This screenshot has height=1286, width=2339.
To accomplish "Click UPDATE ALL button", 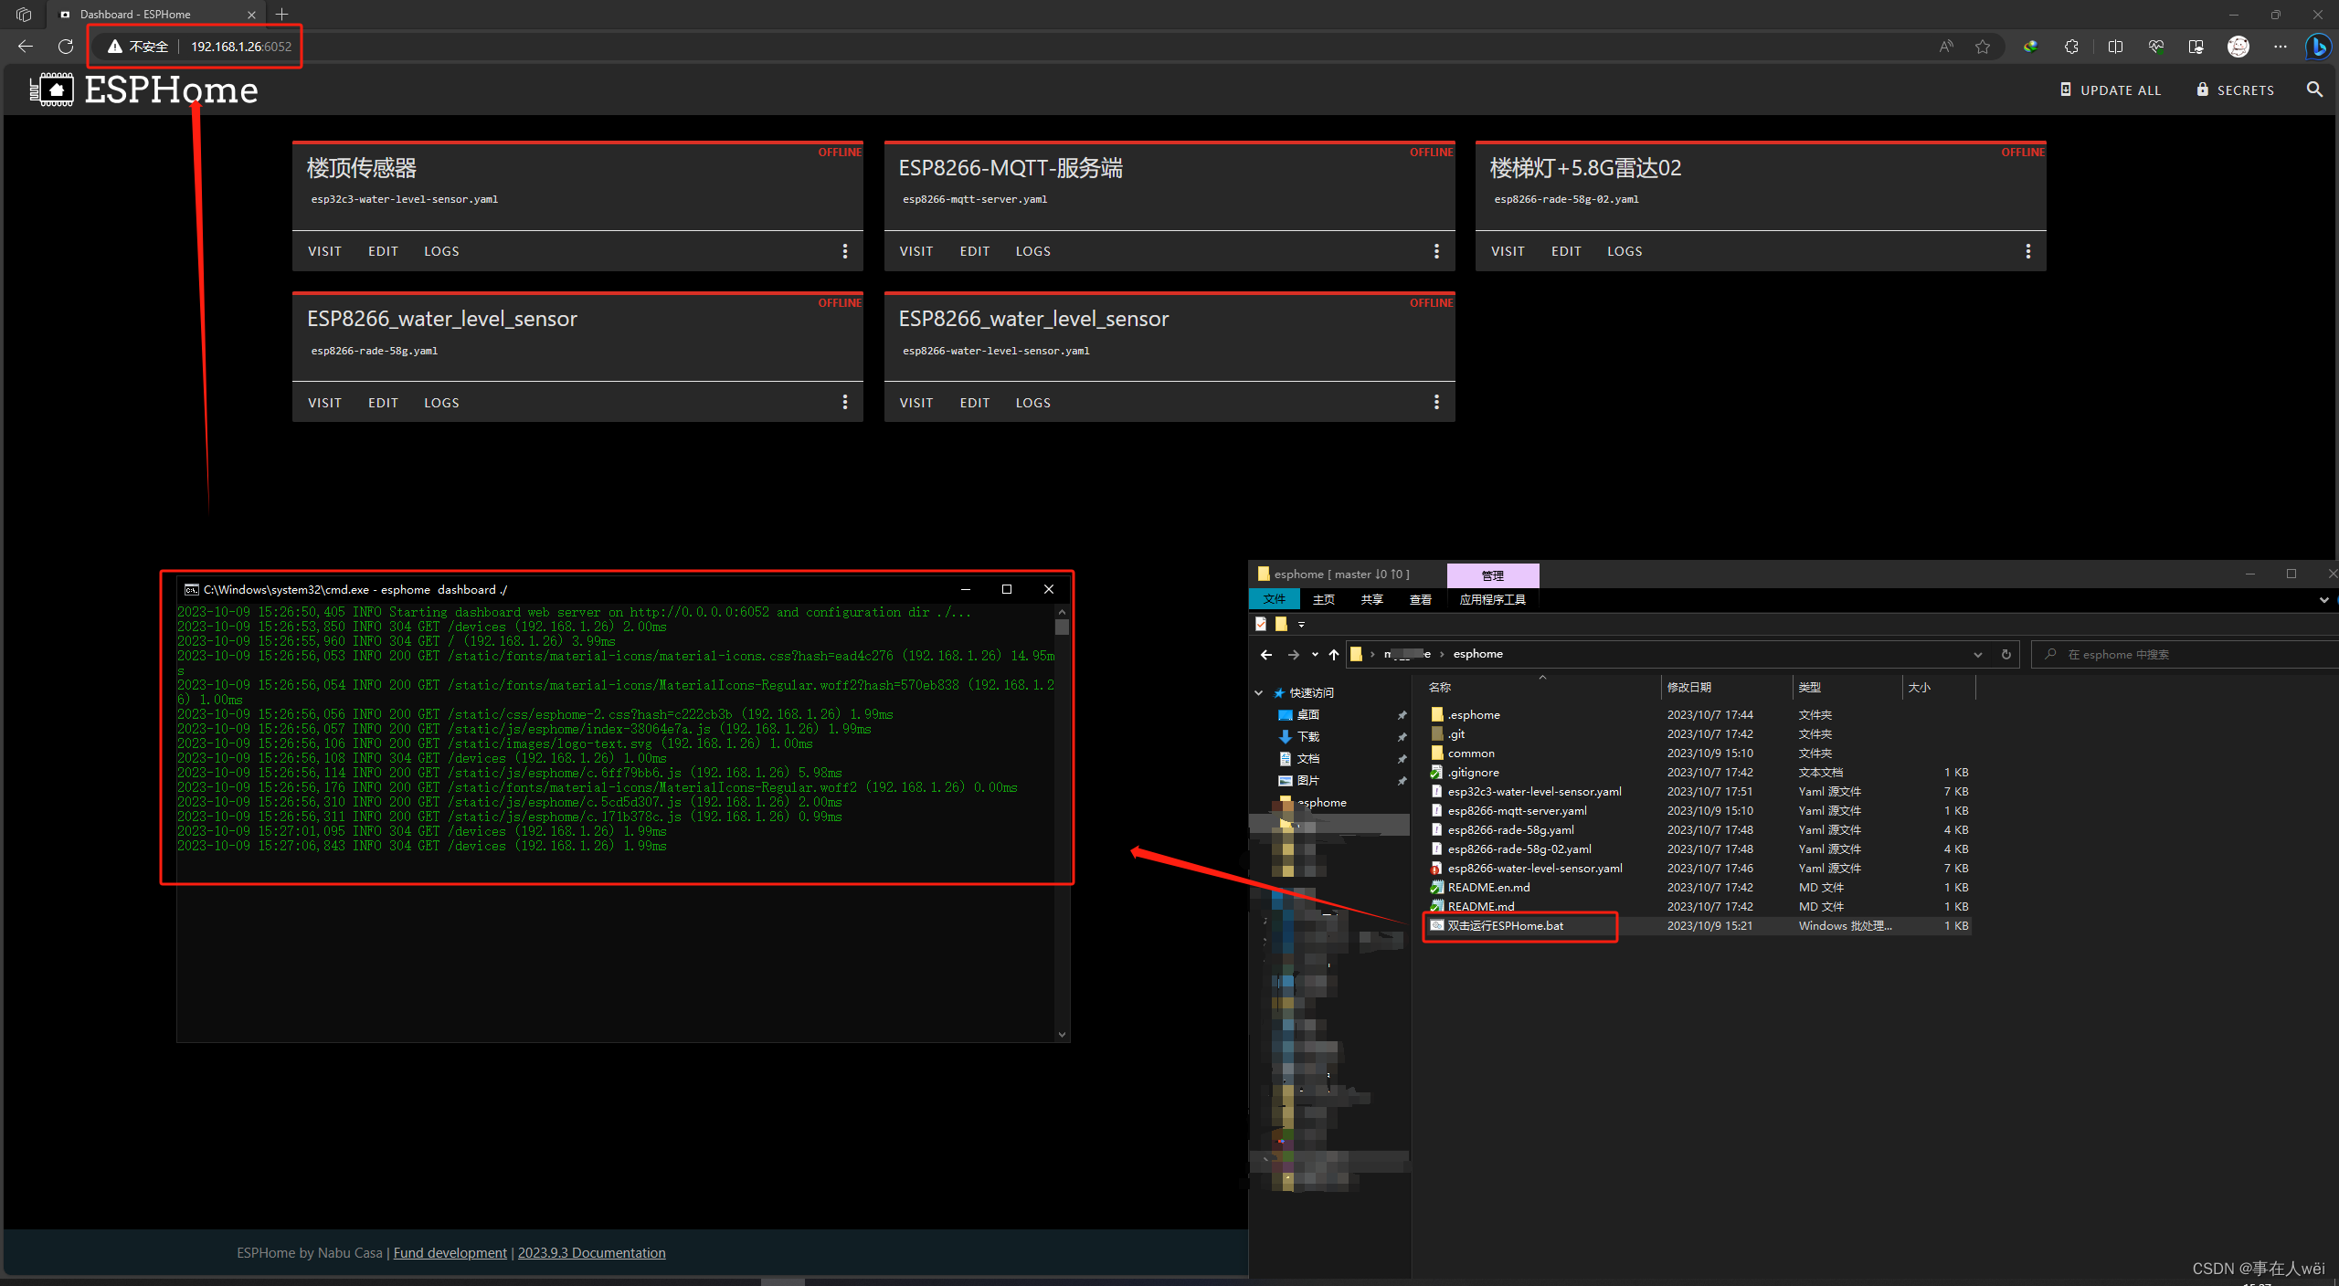I will coord(2111,90).
